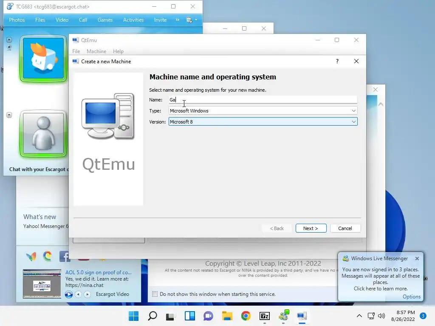Viewport: 435px width, 326px height.
Task: Open Widgets from taskbar
Action: pos(190,316)
